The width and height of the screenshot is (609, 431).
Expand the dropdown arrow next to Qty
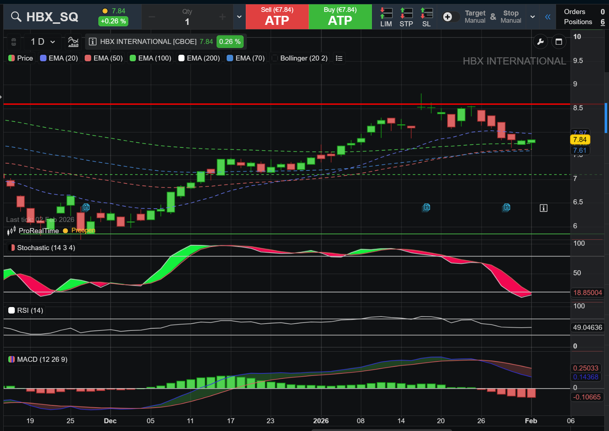(x=239, y=17)
